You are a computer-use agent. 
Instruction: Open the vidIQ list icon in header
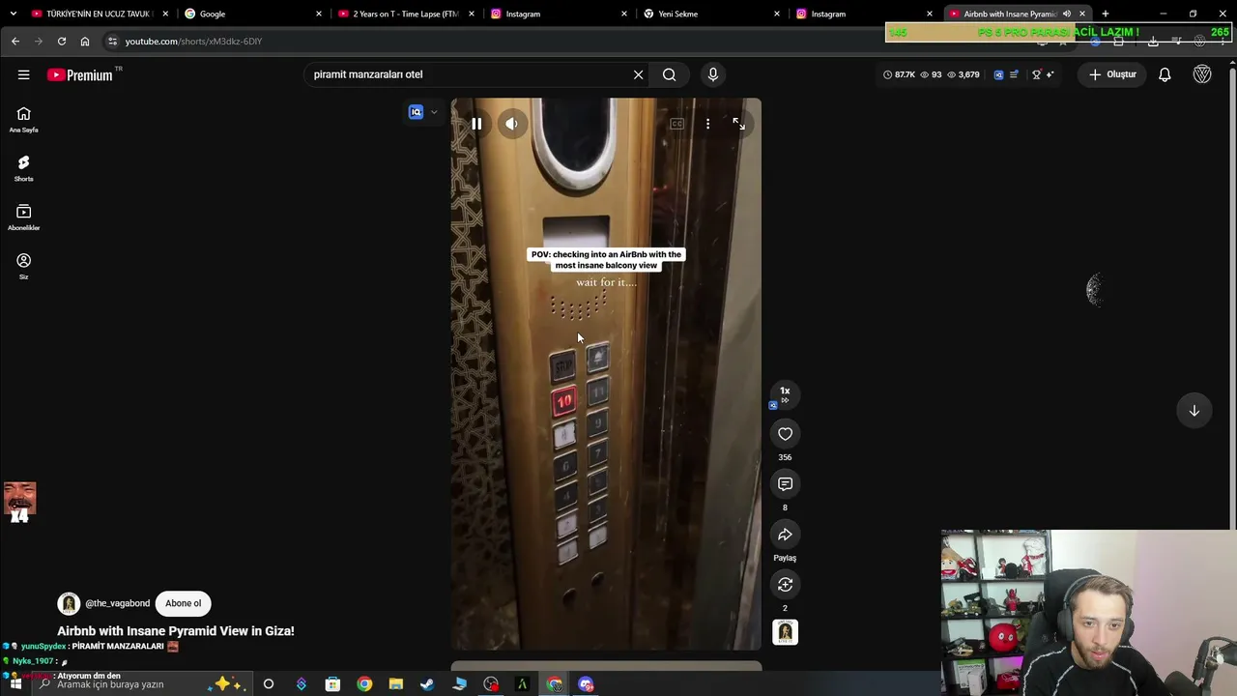[x=1014, y=74]
